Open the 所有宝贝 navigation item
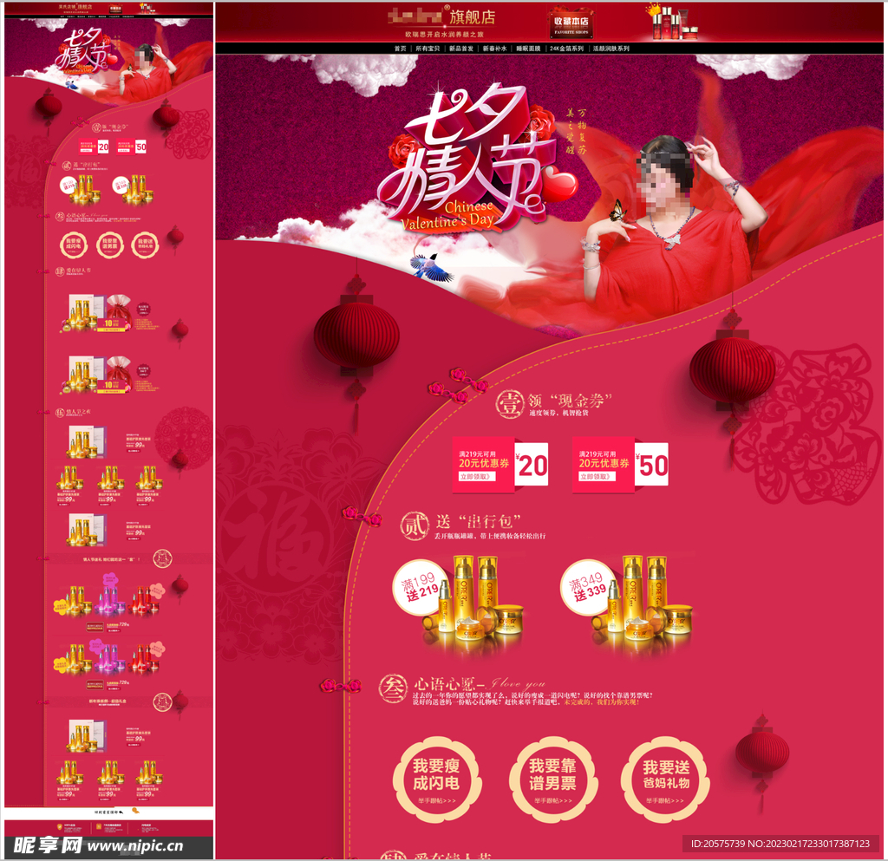Viewport: 888px width, 861px height. click(428, 49)
